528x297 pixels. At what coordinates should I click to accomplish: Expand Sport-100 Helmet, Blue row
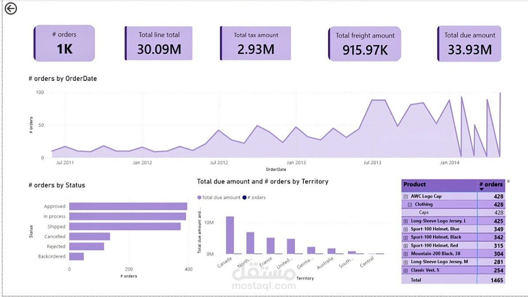[405, 229]
